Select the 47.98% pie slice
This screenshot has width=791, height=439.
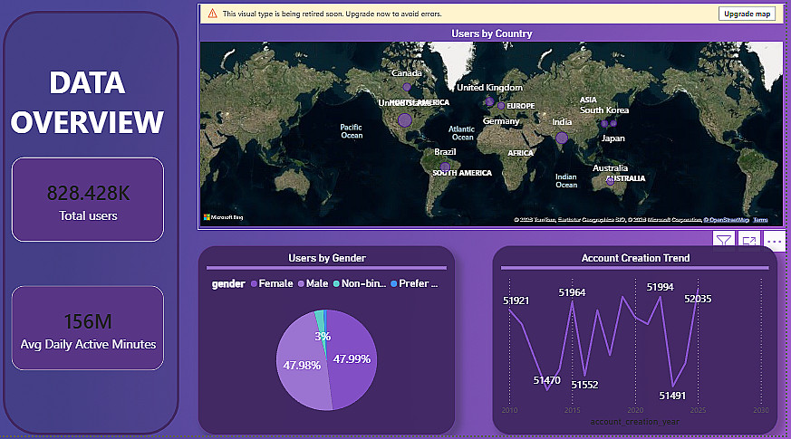[x=300, y=366]
